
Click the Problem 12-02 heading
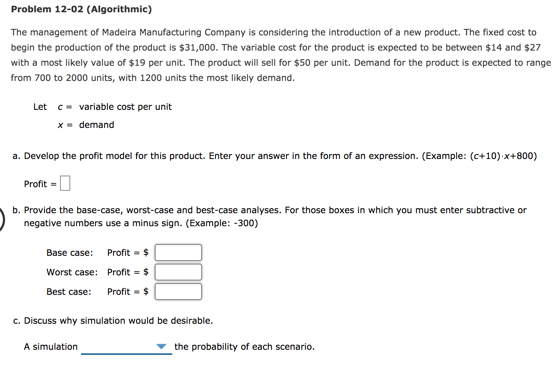point(81,9)
